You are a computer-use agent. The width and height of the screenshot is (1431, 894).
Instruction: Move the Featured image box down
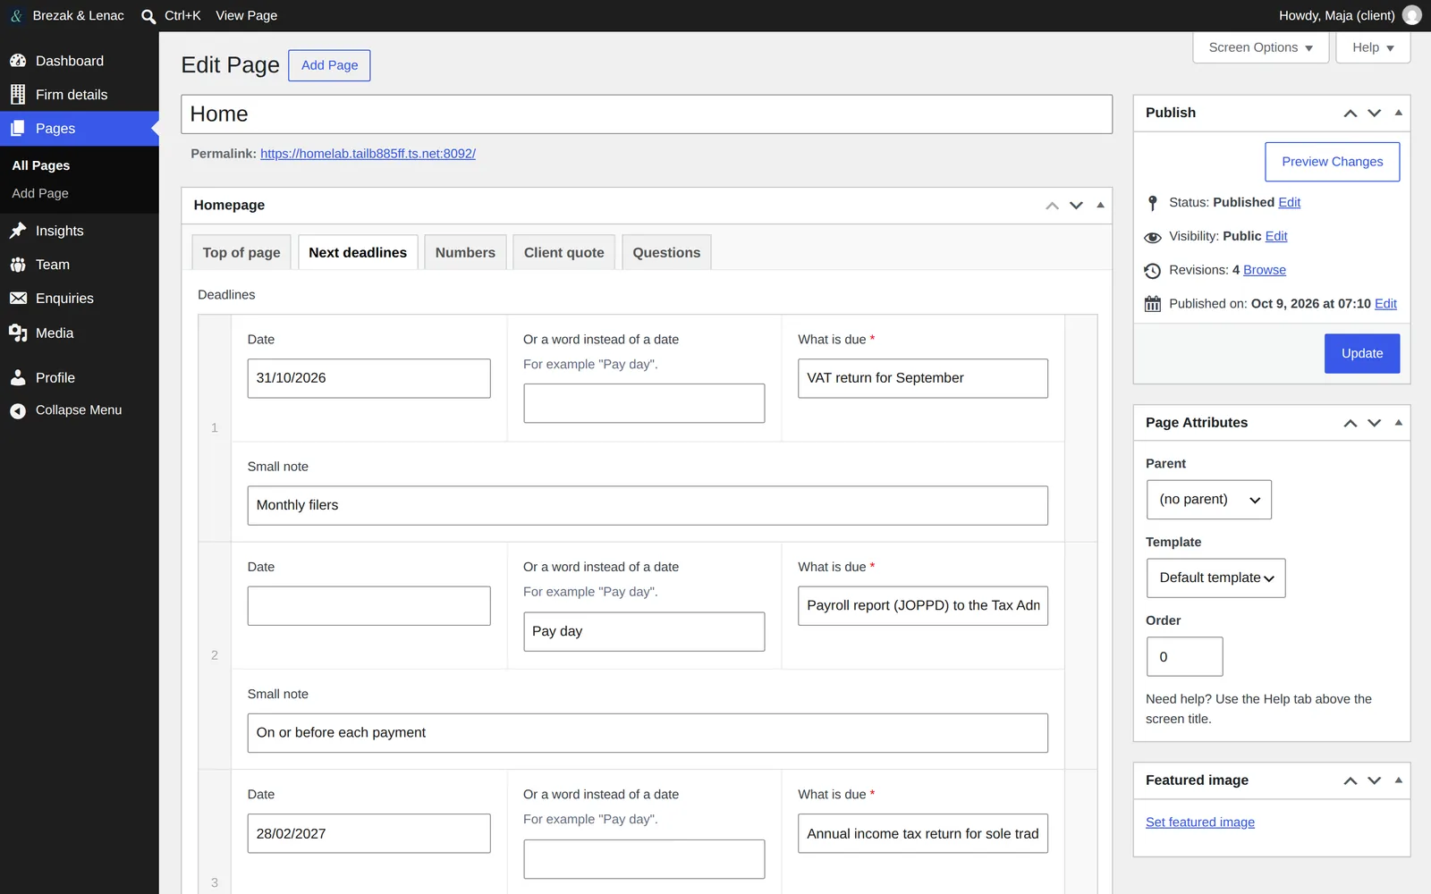1375,780
